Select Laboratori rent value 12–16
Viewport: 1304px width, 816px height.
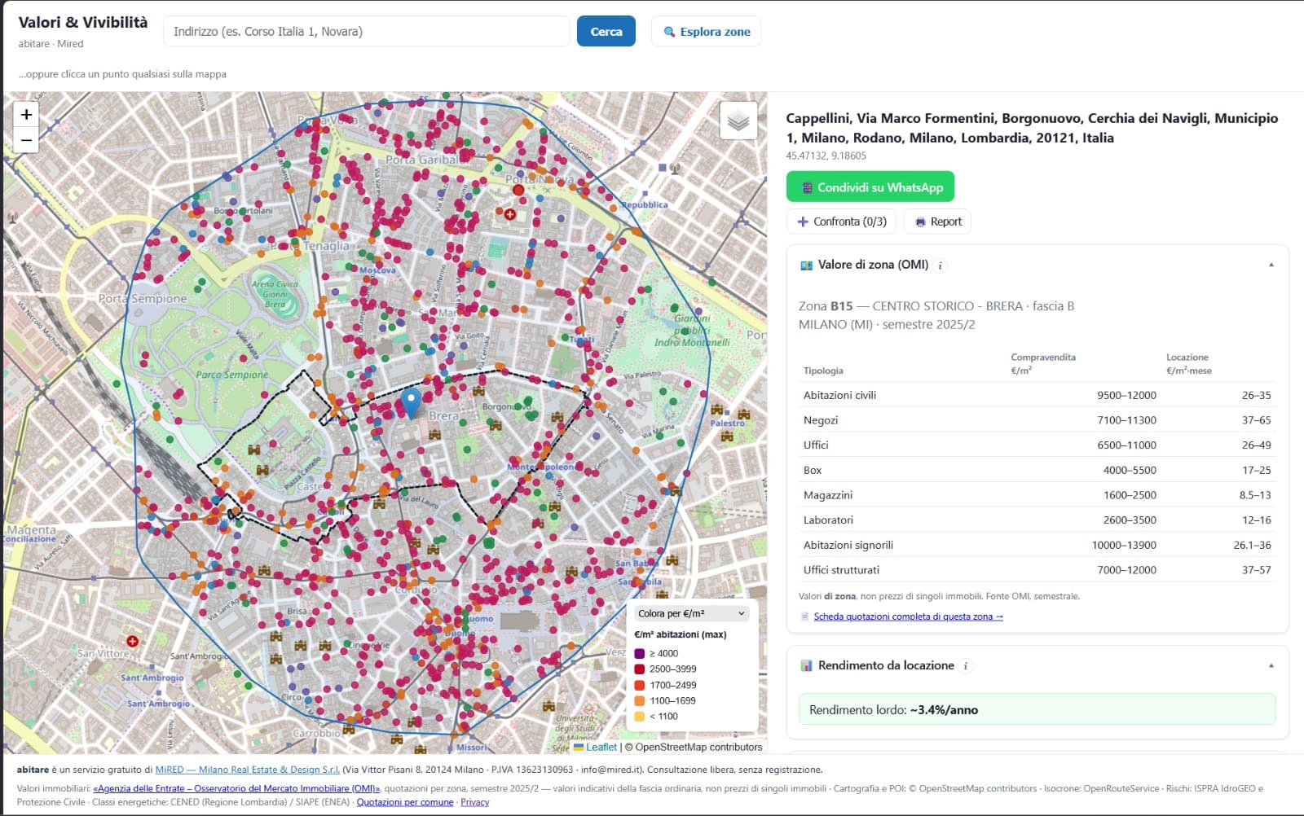point(1256,520)
